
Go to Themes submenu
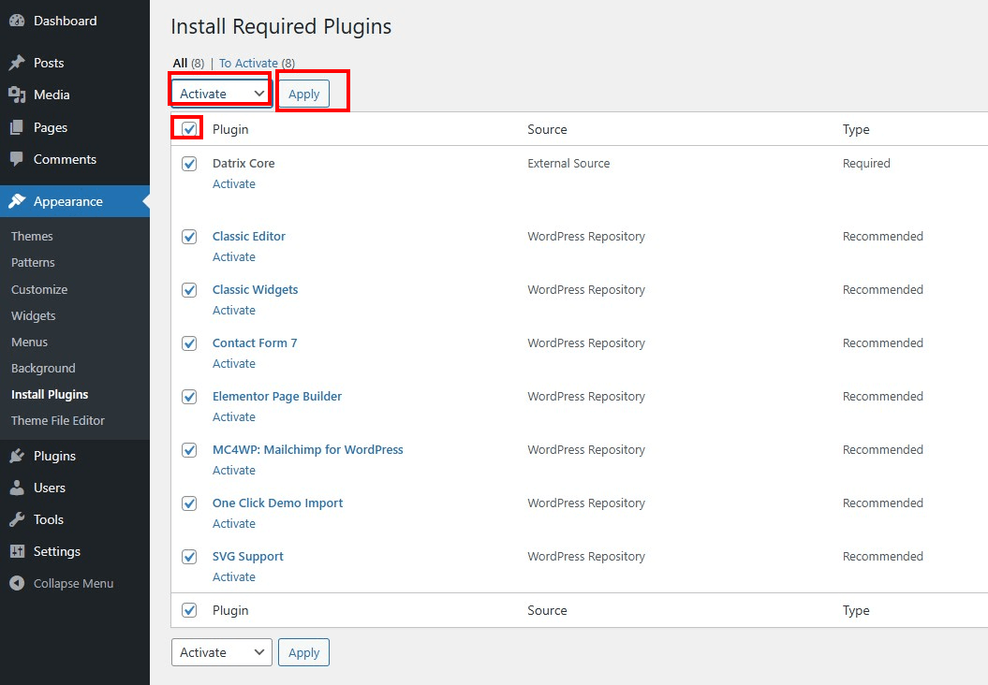pos(32,236)
